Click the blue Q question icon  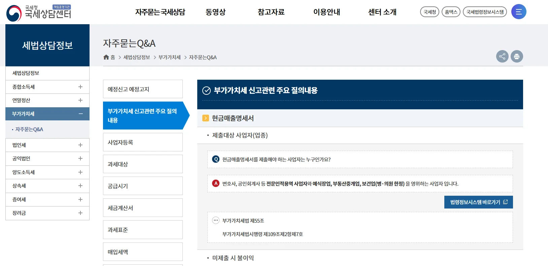click(216, 159)
